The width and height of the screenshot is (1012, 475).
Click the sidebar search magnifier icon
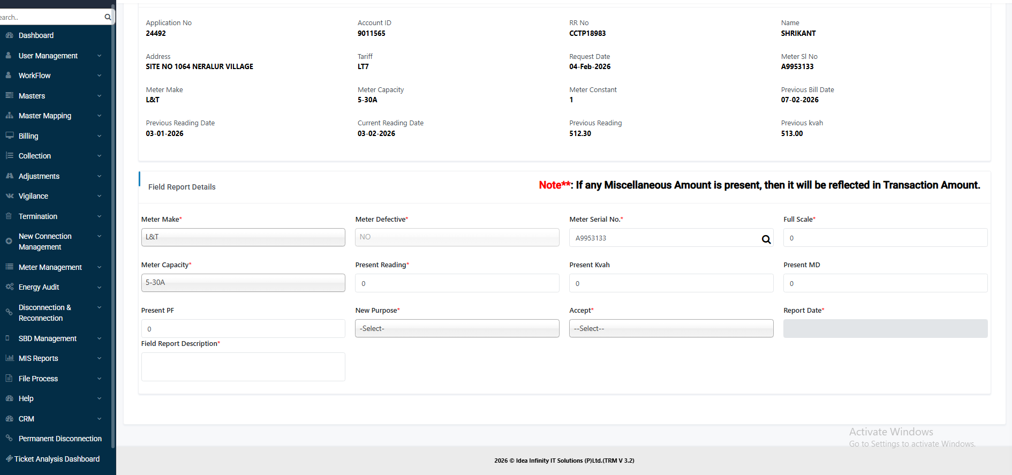pyautogui.click(x=108, y=17)
